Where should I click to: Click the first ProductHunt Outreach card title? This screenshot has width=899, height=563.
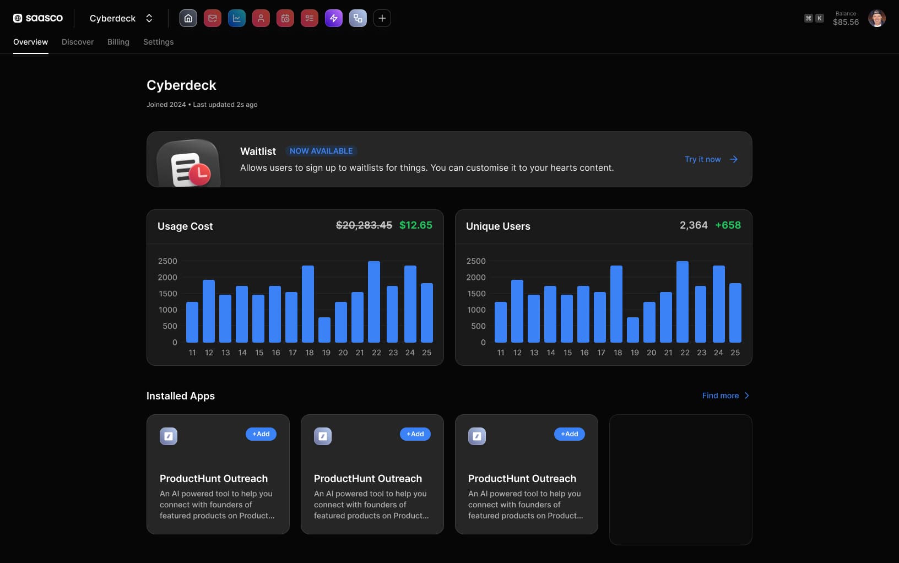point(214,479)
